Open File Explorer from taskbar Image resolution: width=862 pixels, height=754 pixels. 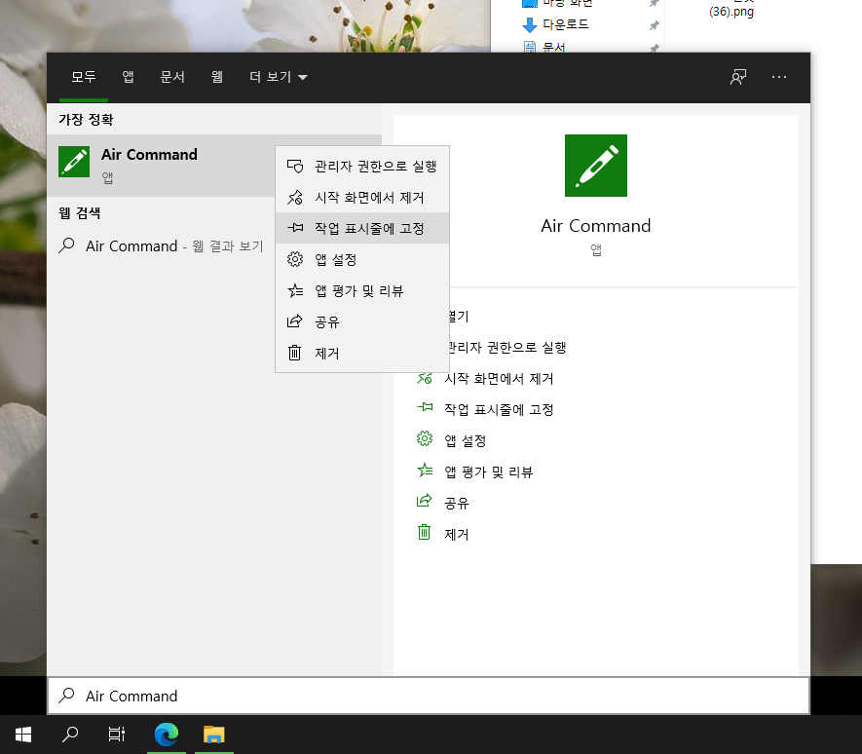point(214,735)
